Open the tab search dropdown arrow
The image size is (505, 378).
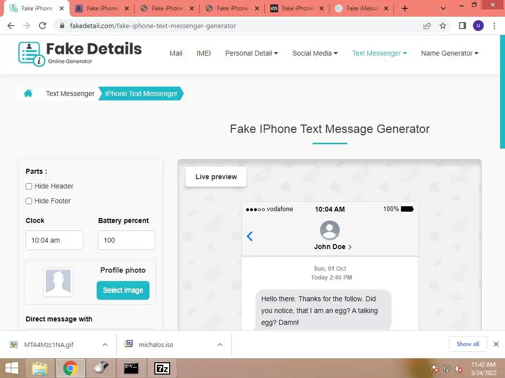click(x=443, y=8)
